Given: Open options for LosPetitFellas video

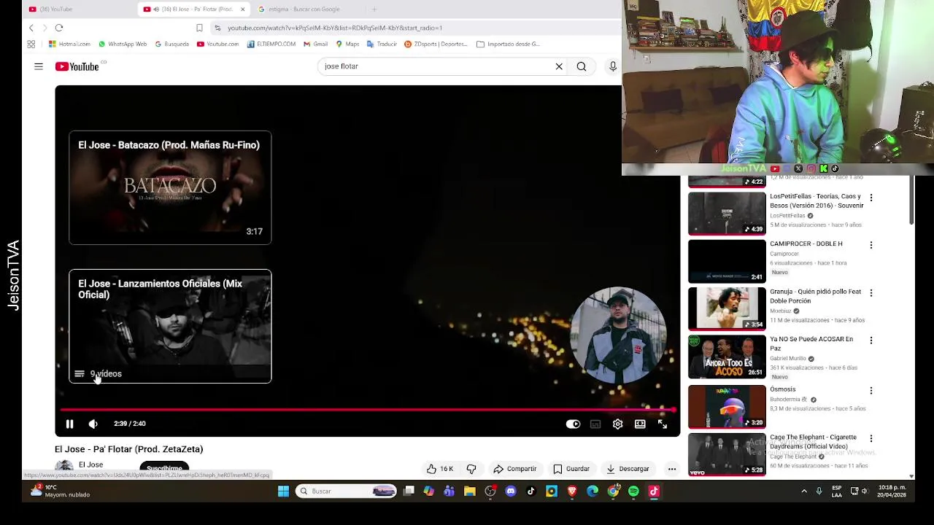Looking at the screenshot, I should (x=871, y=198).
